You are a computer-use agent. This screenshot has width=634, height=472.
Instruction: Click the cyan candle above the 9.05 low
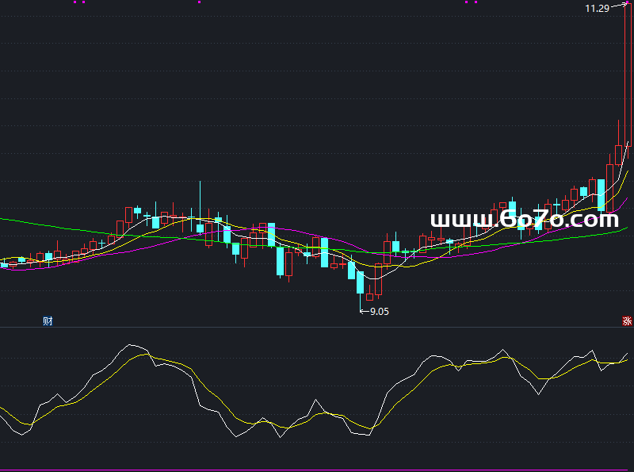coord(360,282)
